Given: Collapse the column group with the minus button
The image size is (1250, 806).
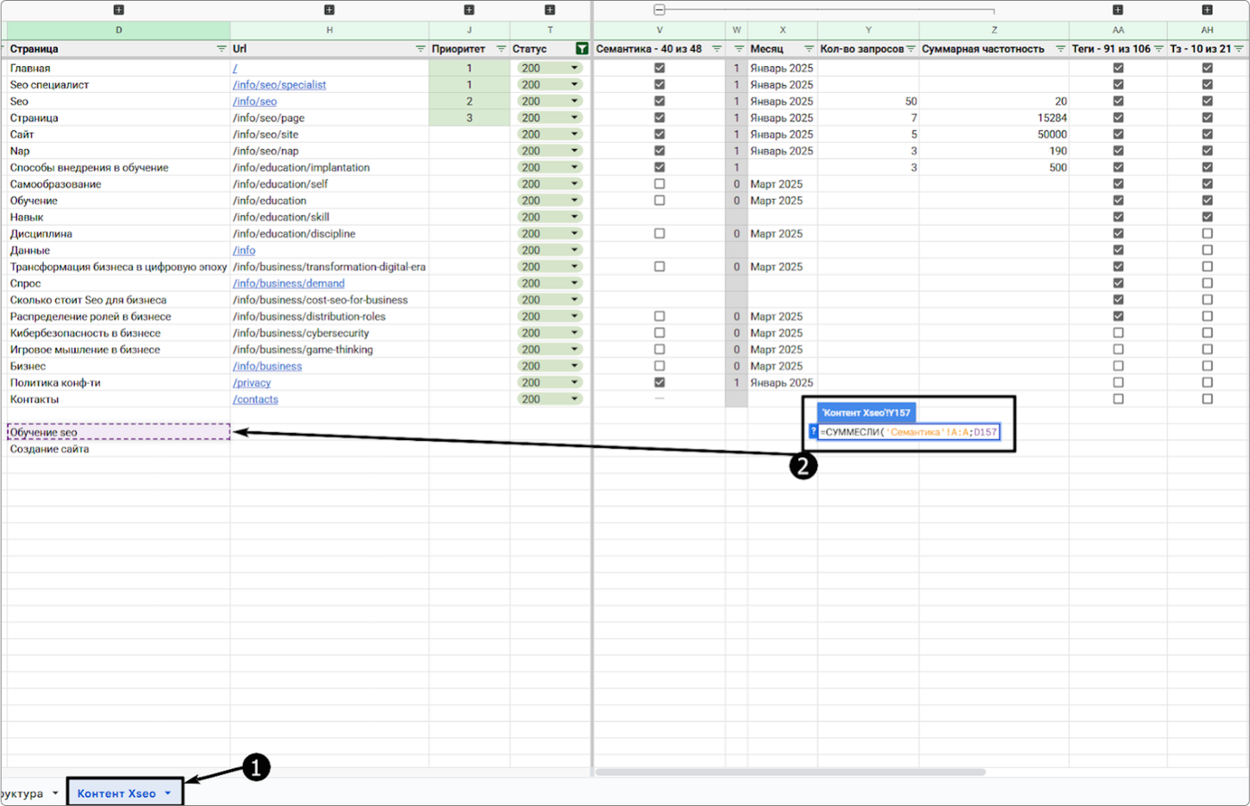Looking at the screenshot, I should coord(659,10).
